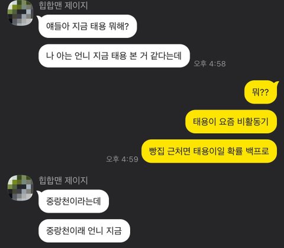
Task: Click the tail of the 뭐?? bubble
Action: click(276, 83)
